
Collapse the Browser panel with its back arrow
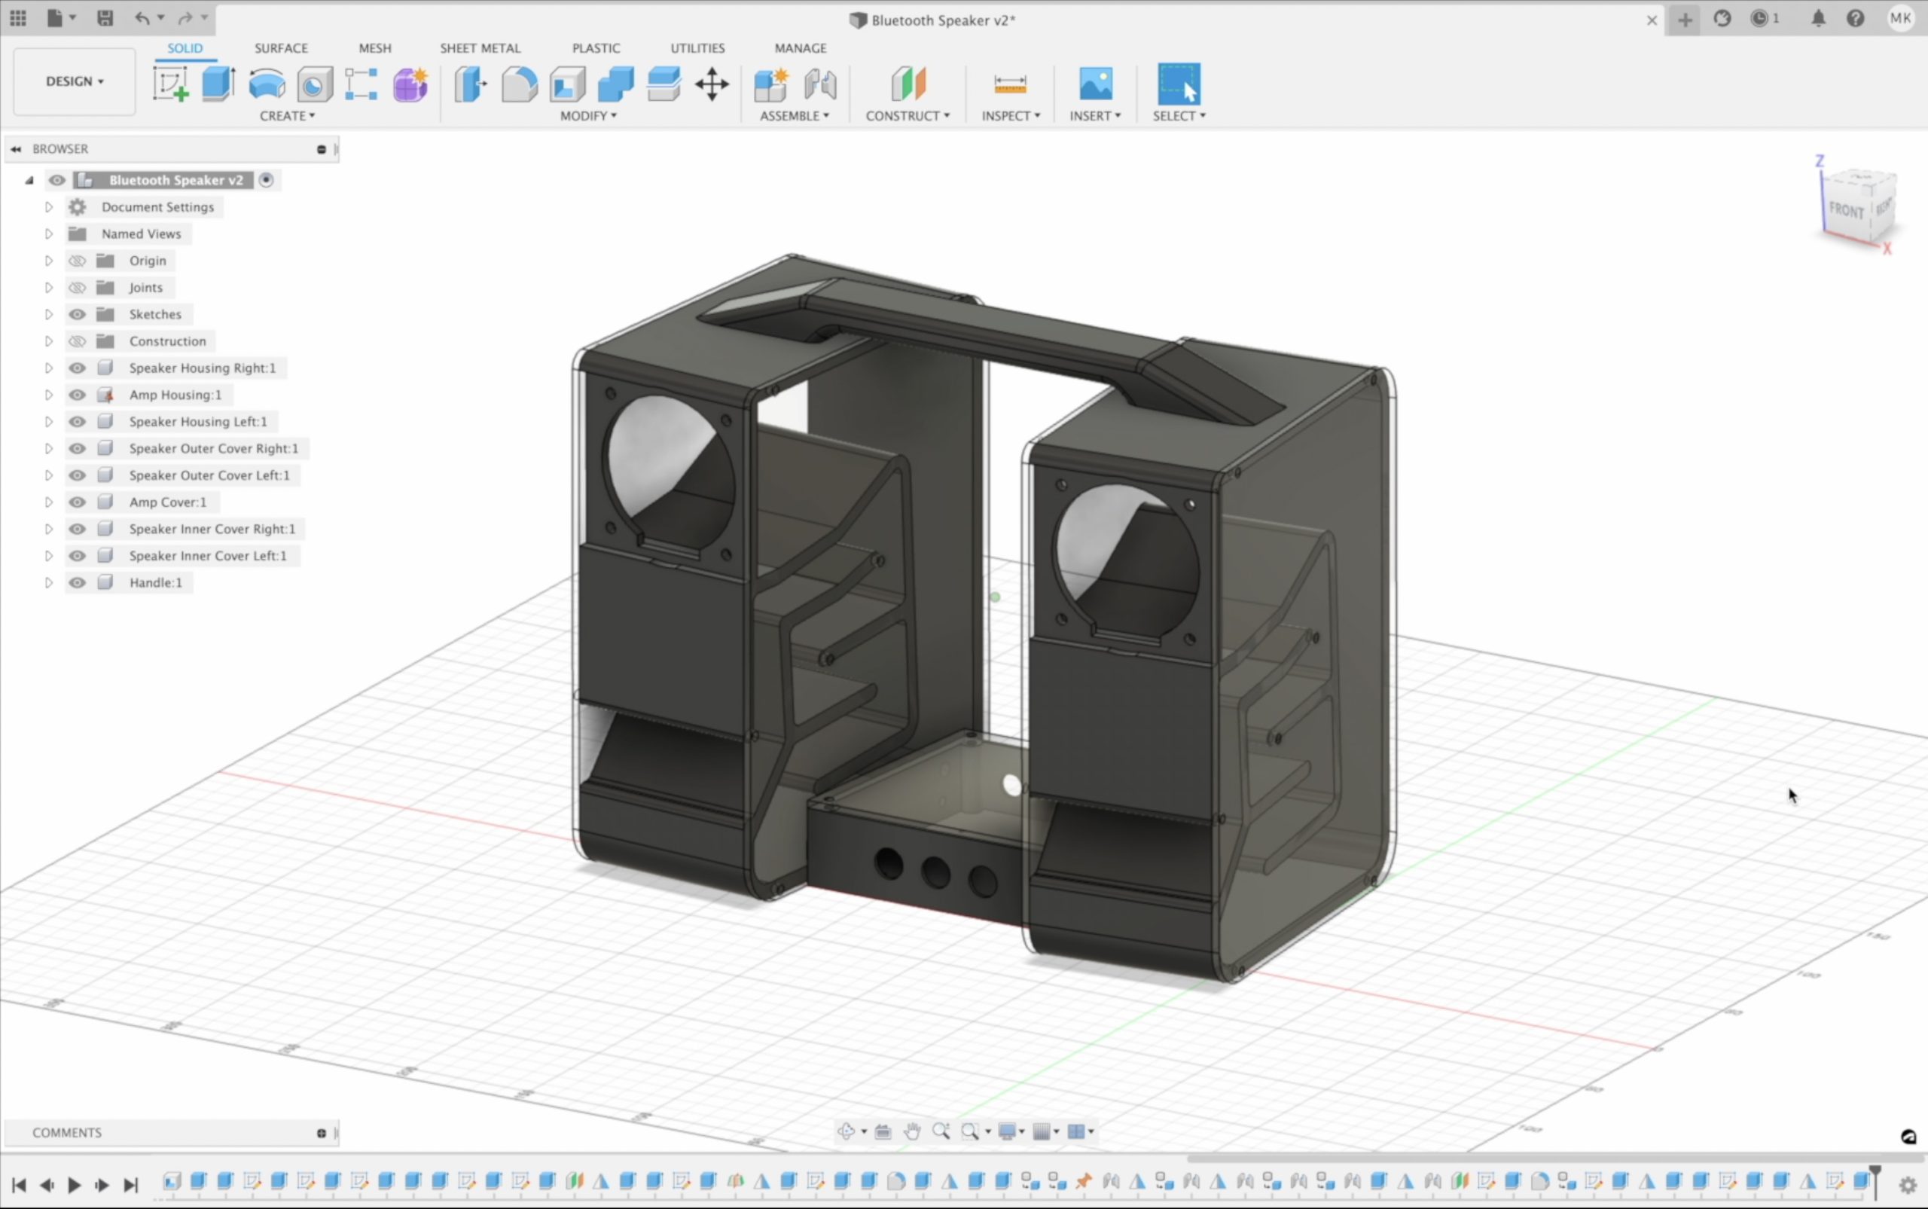pyautogui.click(x=16, y=148)
